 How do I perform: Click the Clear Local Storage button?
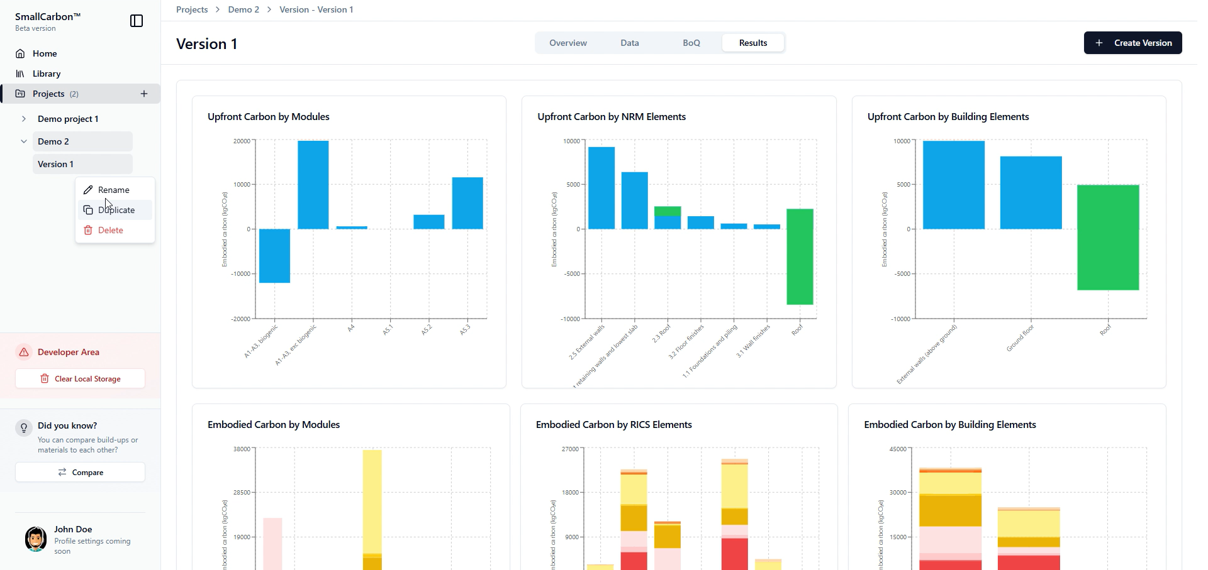pyautogui.click(x=80, y=378)
